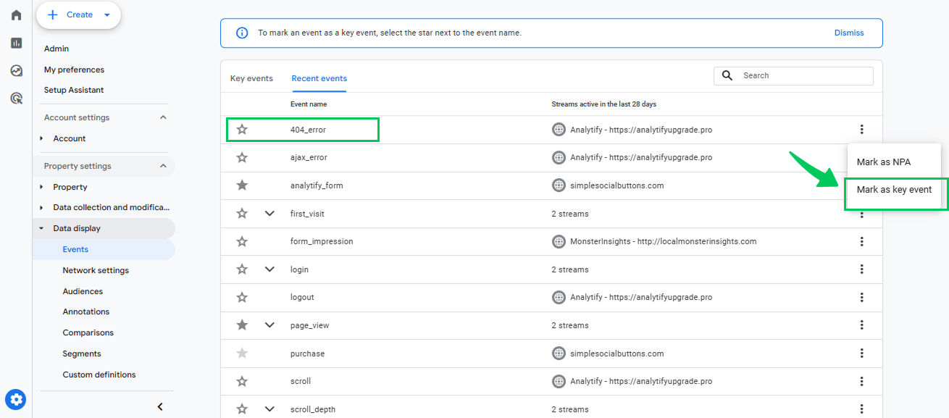Dismiss the key event info banner
The image size is (949, 418).
click(849, 33)
